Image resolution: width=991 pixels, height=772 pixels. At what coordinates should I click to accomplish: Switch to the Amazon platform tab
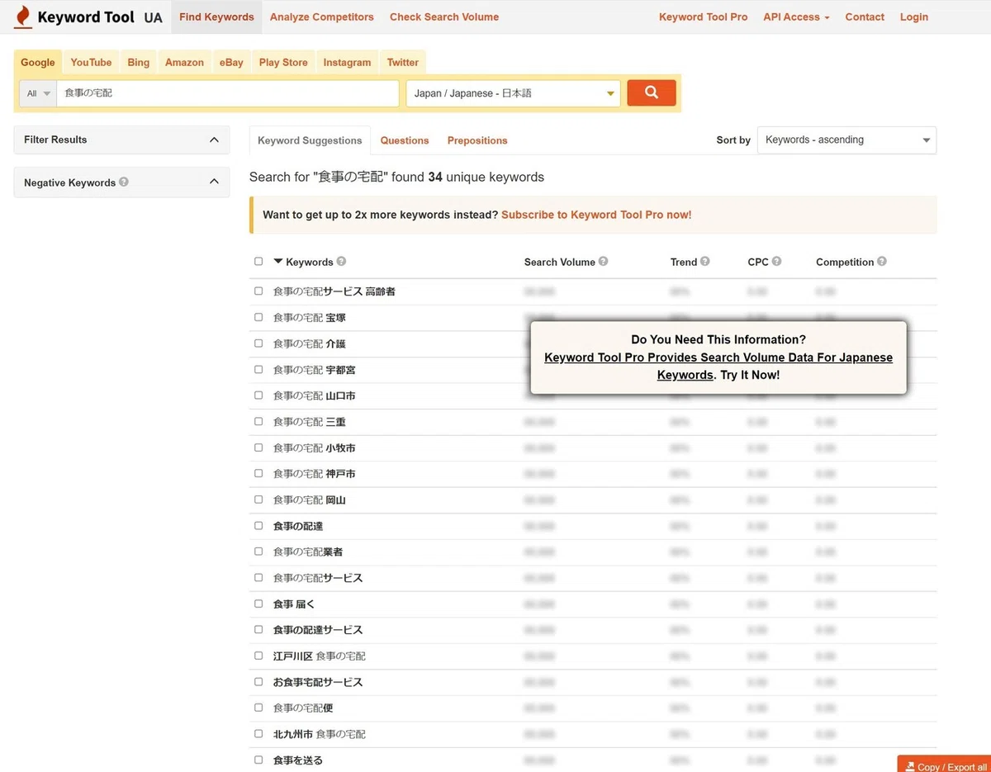184,62
